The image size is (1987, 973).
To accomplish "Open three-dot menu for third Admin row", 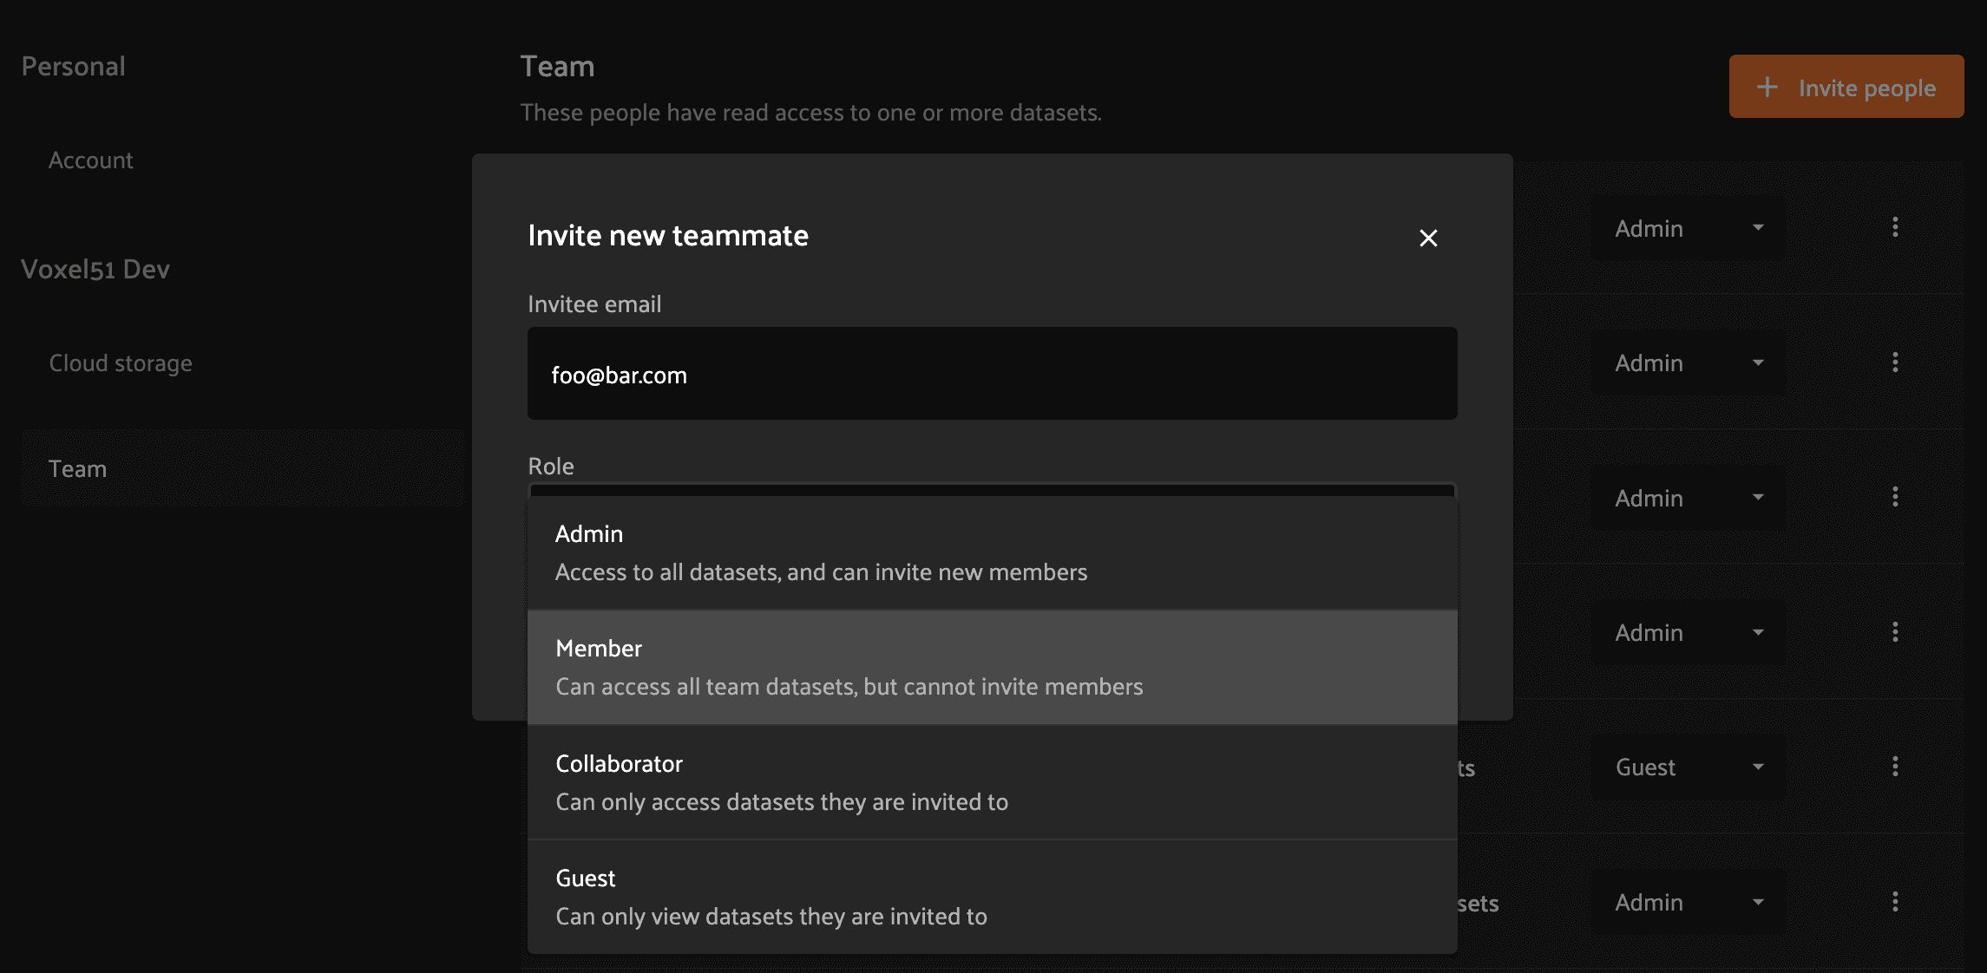I will click(1895, 497).
